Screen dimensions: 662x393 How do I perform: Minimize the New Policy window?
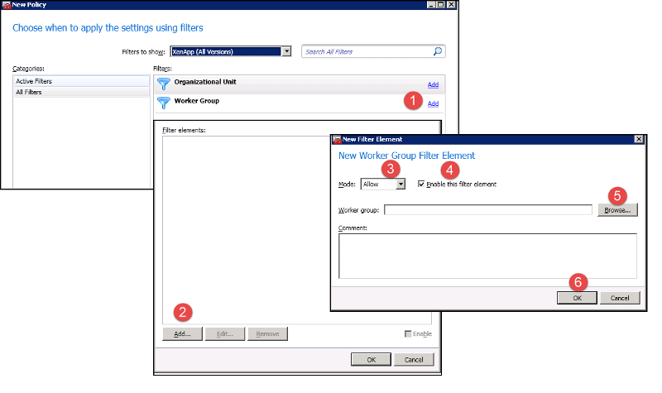tap(431, 5)
